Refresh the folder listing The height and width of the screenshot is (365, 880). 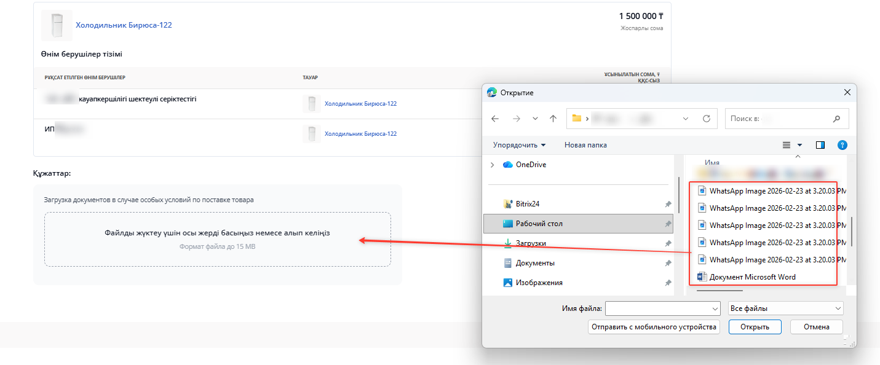(706, 119)
